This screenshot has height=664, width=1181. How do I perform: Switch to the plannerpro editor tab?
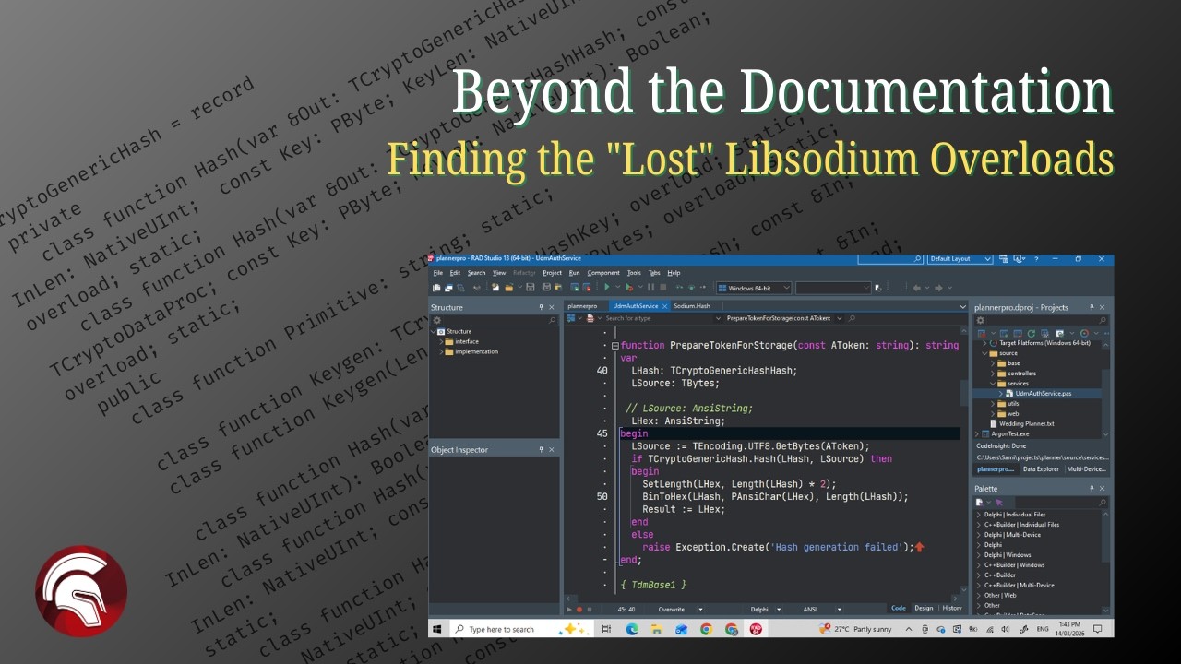pos(582,306)
